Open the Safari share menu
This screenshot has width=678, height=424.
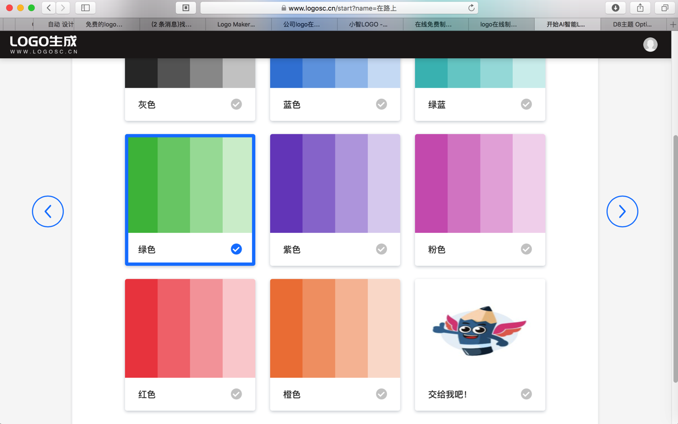tap(640, 8)
